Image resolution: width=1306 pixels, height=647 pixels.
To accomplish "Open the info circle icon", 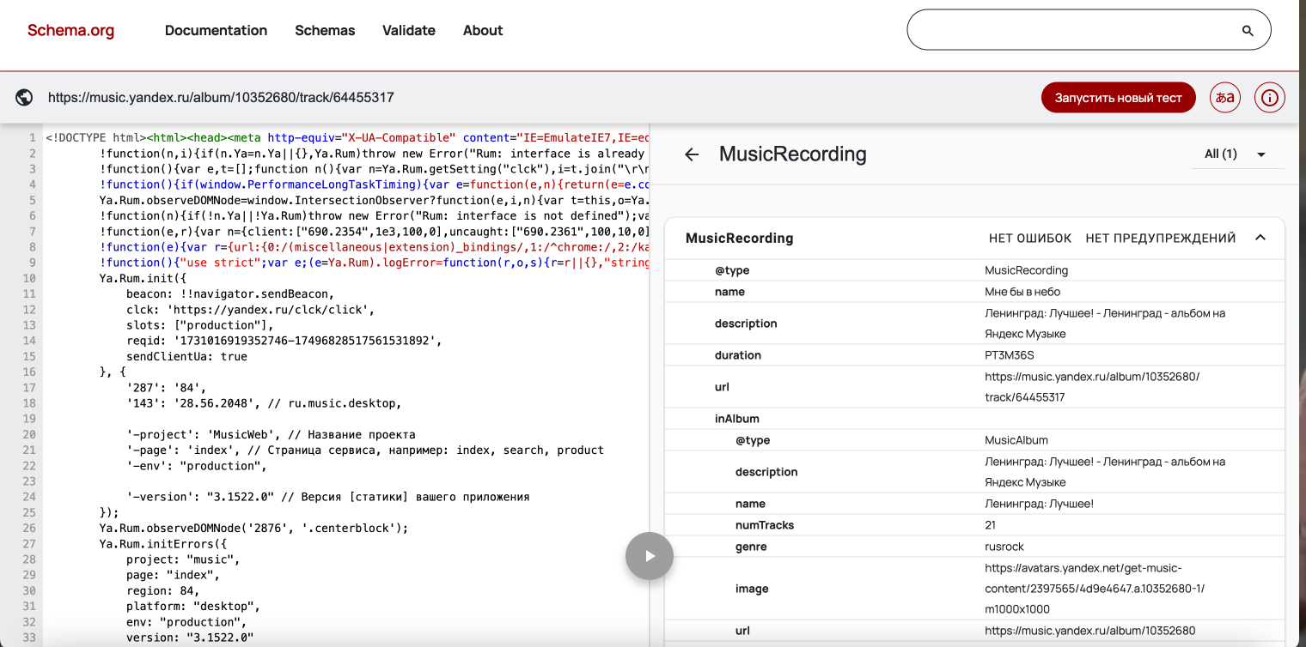I will [x=1269, y=98].
